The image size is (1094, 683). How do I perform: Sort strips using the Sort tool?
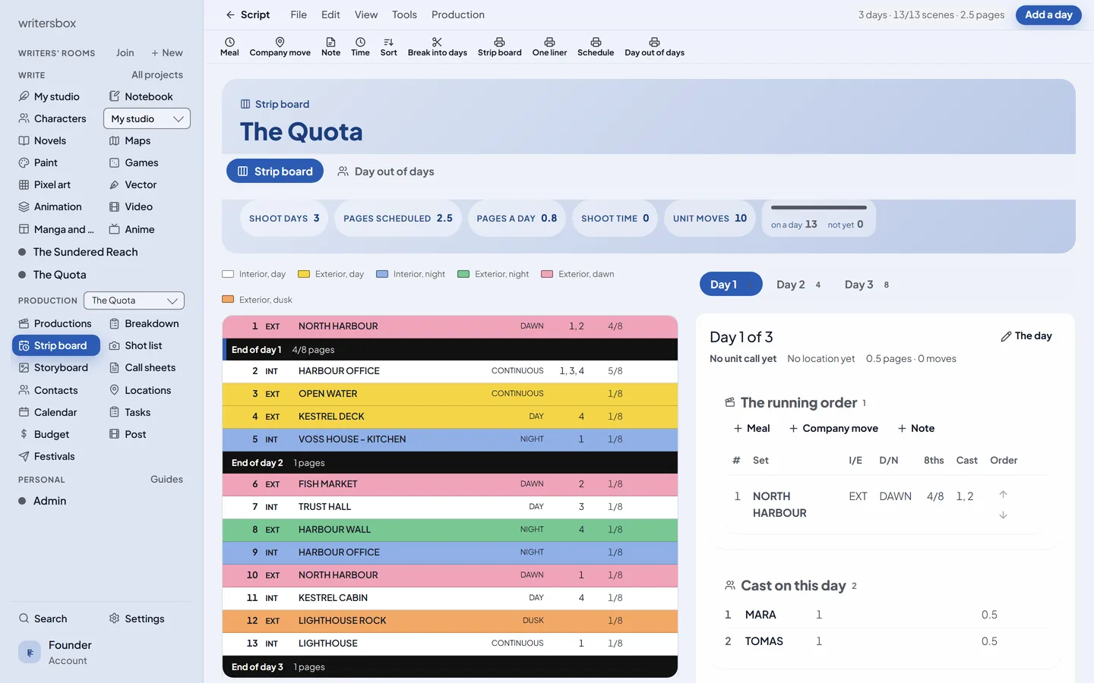(x=388, y=47)
